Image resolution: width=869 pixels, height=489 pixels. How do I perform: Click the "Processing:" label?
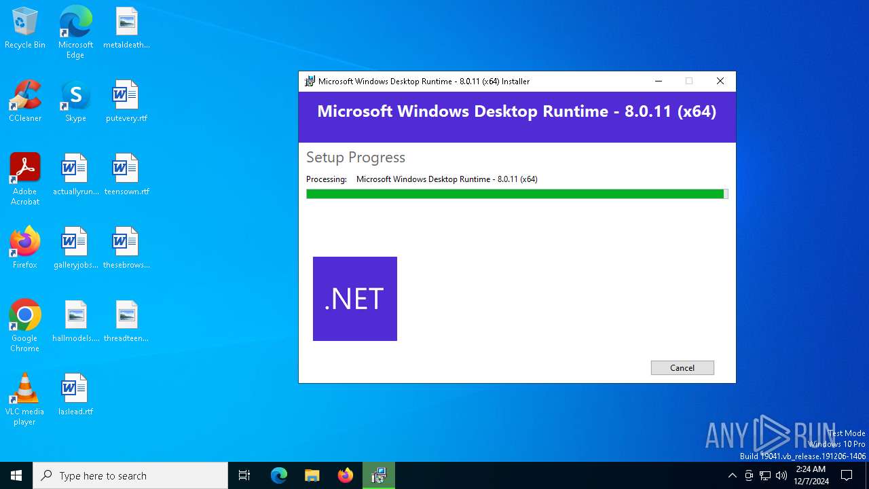click(327, 179)
